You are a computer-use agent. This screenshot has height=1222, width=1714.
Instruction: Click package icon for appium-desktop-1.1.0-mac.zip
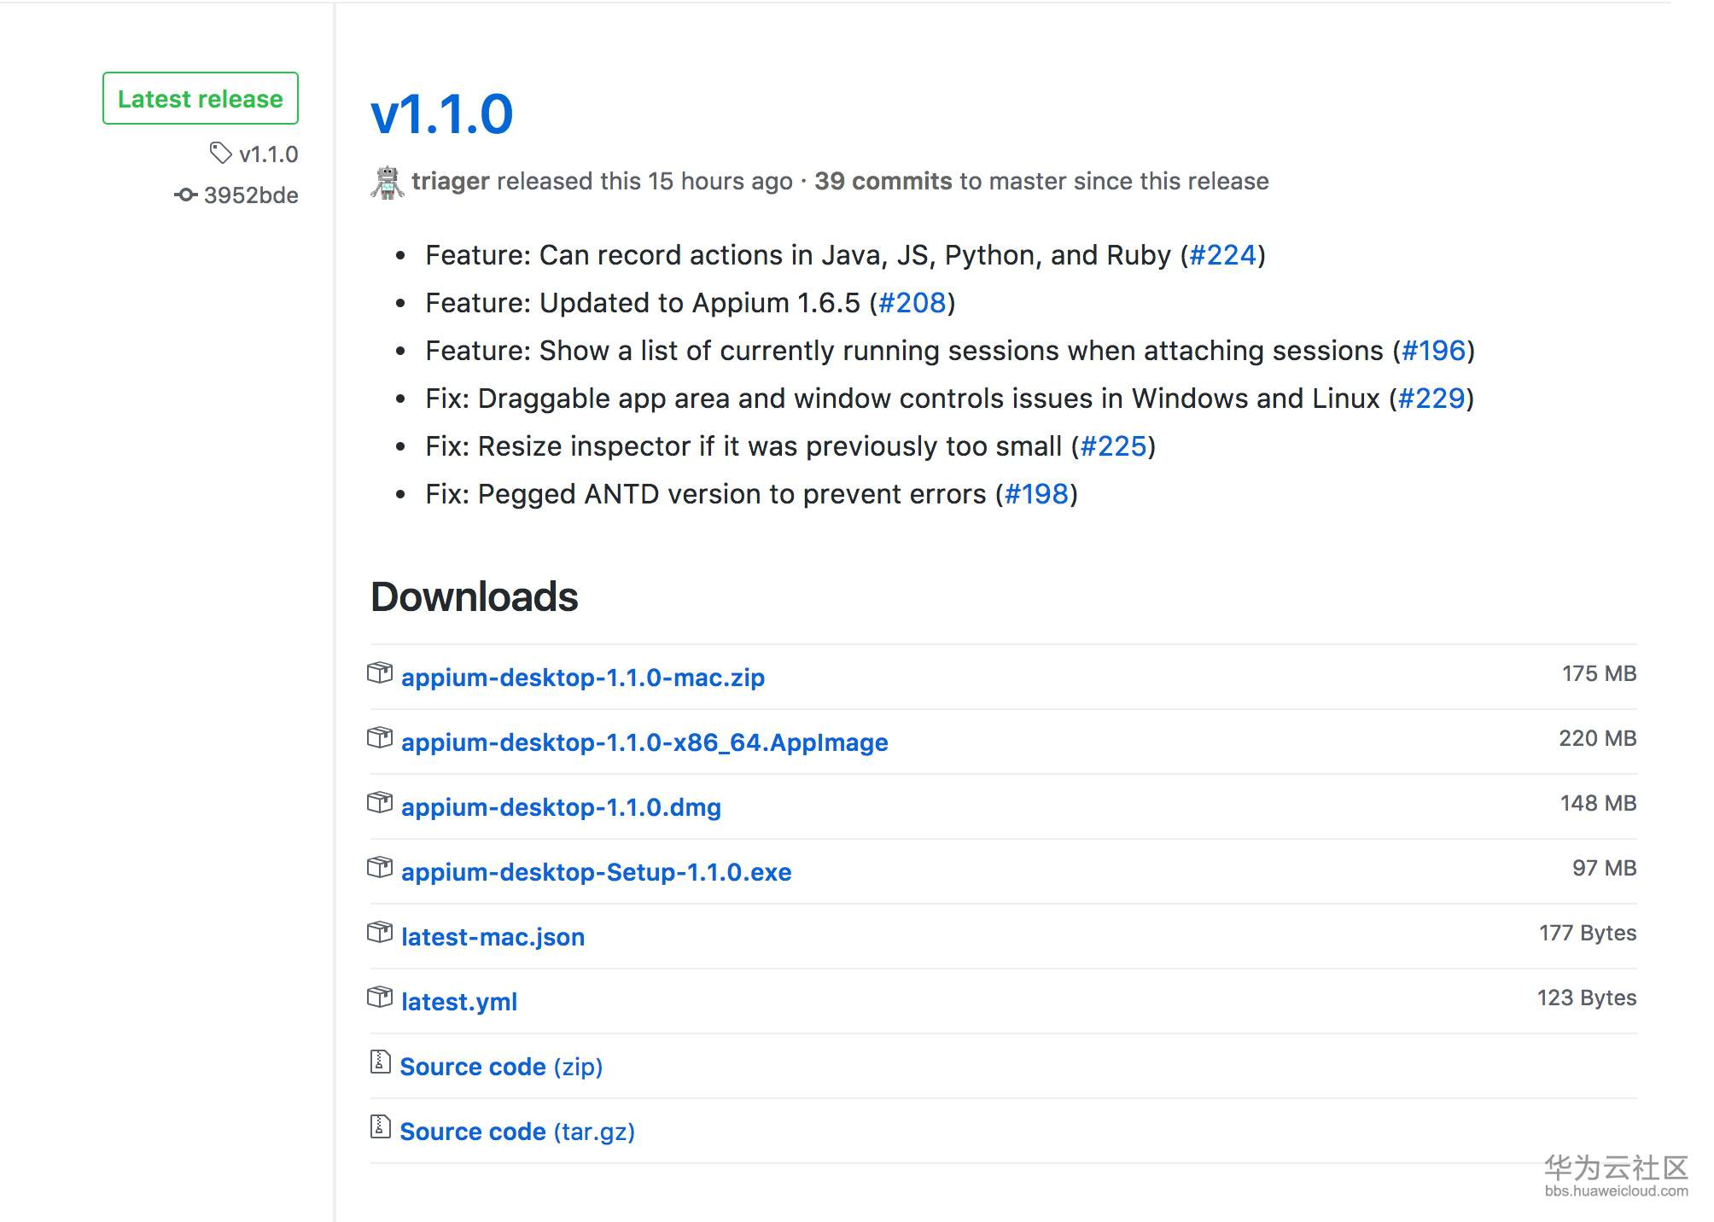(380, 673)
